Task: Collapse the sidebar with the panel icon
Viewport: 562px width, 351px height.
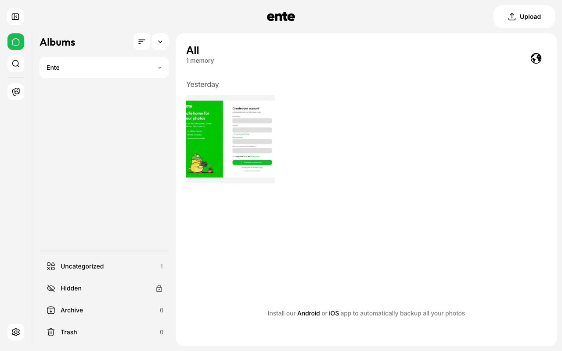Action: 15,17
